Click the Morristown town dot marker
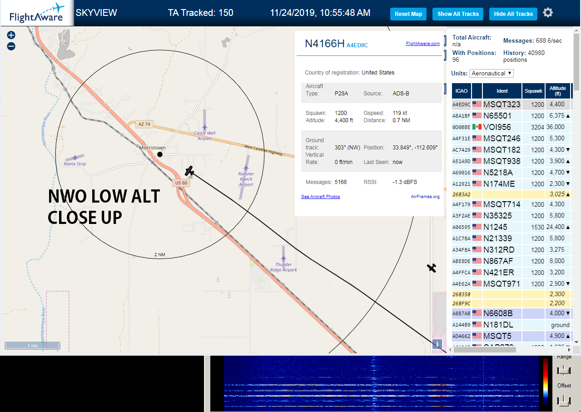 click(160, 154)
